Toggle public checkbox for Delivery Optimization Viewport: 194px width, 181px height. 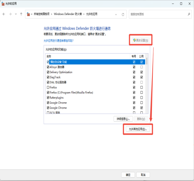(x=141, y=72)
